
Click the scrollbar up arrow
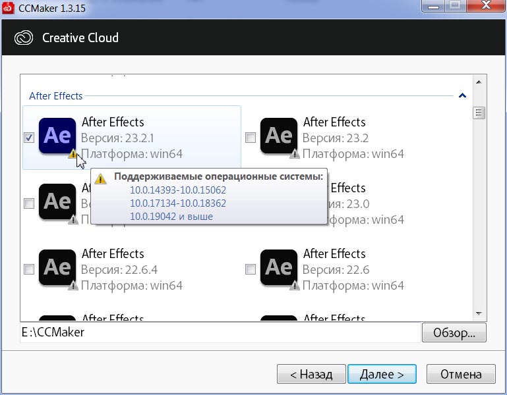point(479,82)
